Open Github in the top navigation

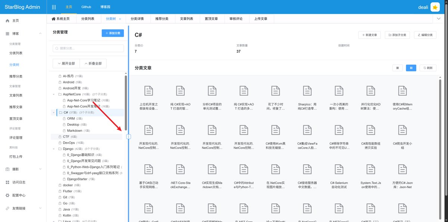(x=86, y=7)
